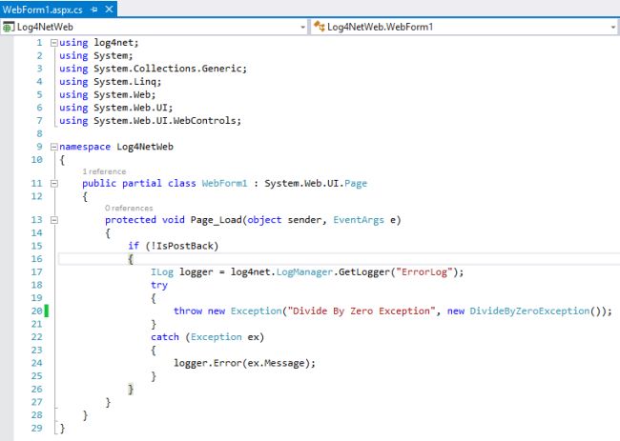Click 'System.Web.UI;' on line 6
Viewport: 620px width, 441px height.
click(x=134, y=108)
